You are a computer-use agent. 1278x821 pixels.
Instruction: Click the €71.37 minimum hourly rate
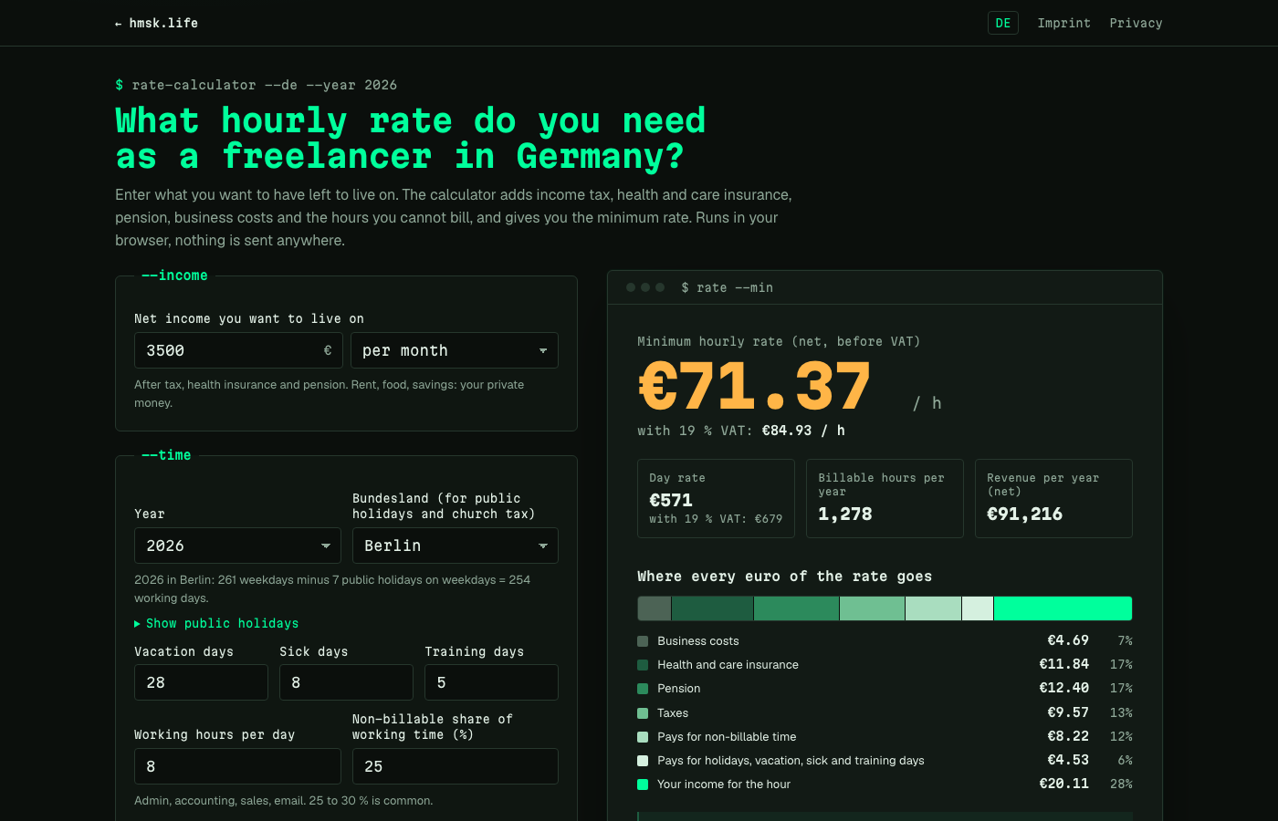coord(755,386)
